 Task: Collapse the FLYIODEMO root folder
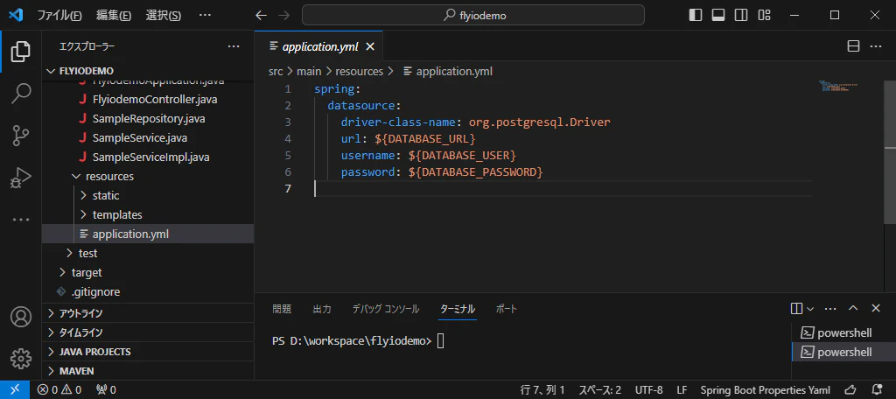click(x=149, y=71)
